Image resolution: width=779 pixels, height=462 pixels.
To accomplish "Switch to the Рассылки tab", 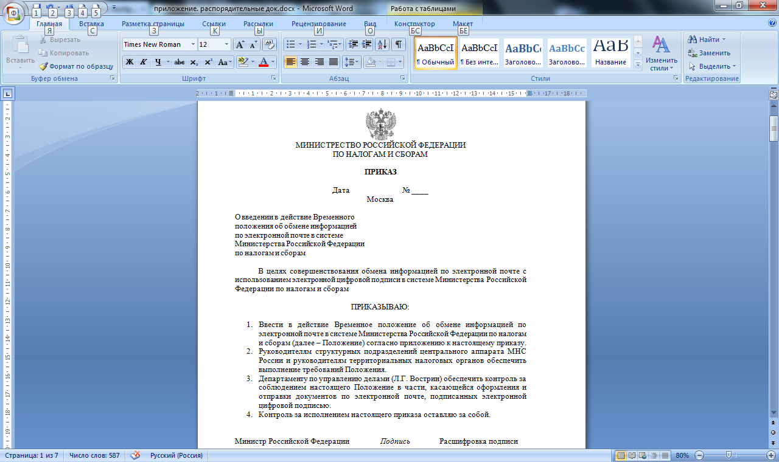I will [259, 24].
